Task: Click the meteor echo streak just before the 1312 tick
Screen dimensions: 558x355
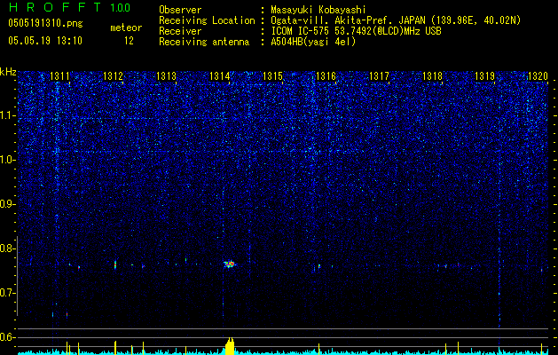Action: pos(115,264)
